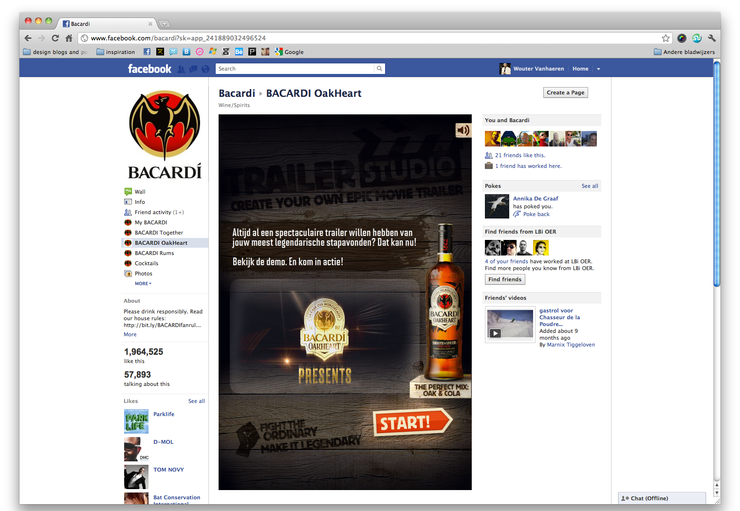Expand the MORE menu in the sidebar

(x=143, y=284)
